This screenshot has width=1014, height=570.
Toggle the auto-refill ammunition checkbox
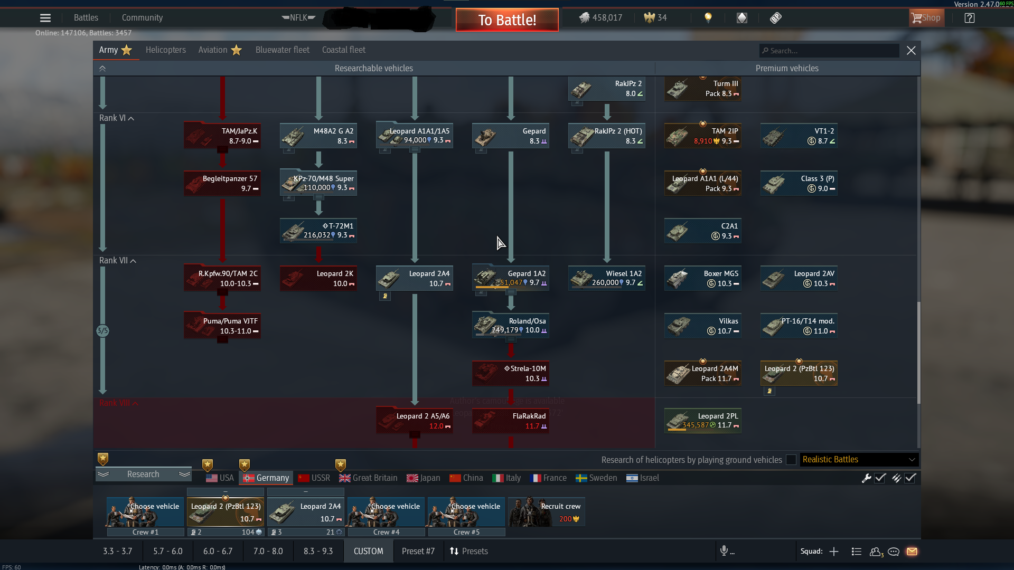tap(910, 478)
